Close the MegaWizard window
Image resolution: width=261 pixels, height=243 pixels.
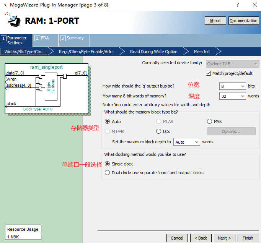(x=254, y=5)
